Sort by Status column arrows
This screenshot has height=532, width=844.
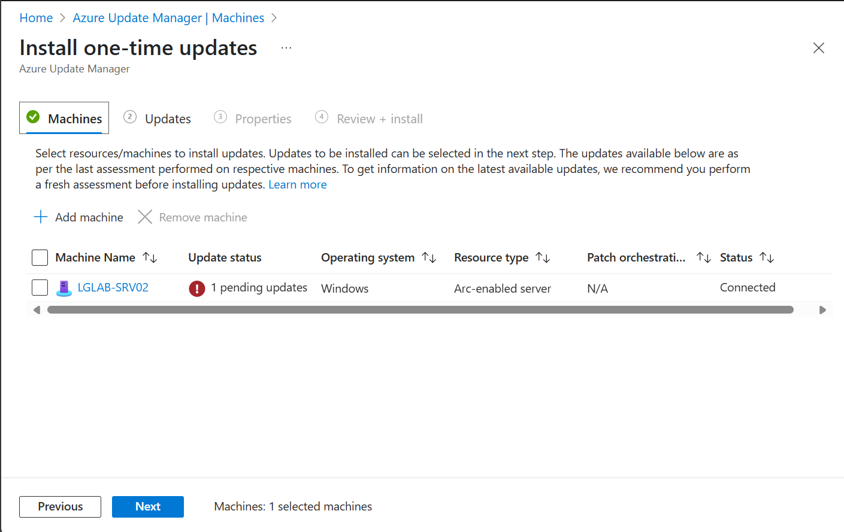(x=767, y=257)
